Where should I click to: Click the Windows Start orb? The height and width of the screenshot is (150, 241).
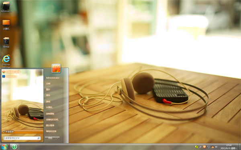4,147
